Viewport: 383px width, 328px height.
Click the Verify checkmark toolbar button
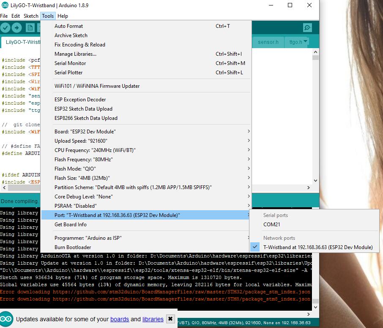coord(5,27)
